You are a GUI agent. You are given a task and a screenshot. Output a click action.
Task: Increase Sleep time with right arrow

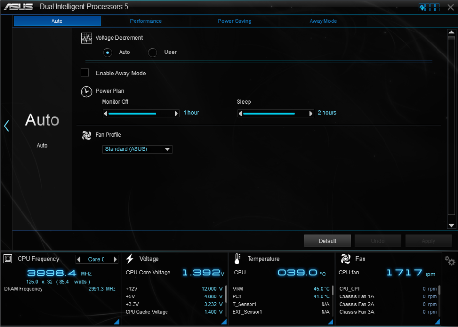[x=311, y=114]
